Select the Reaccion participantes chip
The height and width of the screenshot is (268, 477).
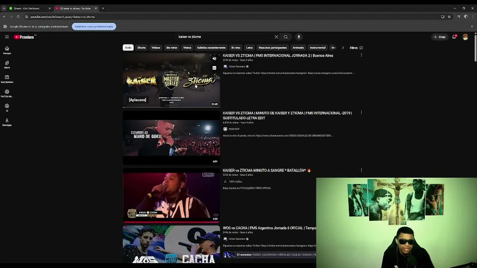tap(273, 48)
